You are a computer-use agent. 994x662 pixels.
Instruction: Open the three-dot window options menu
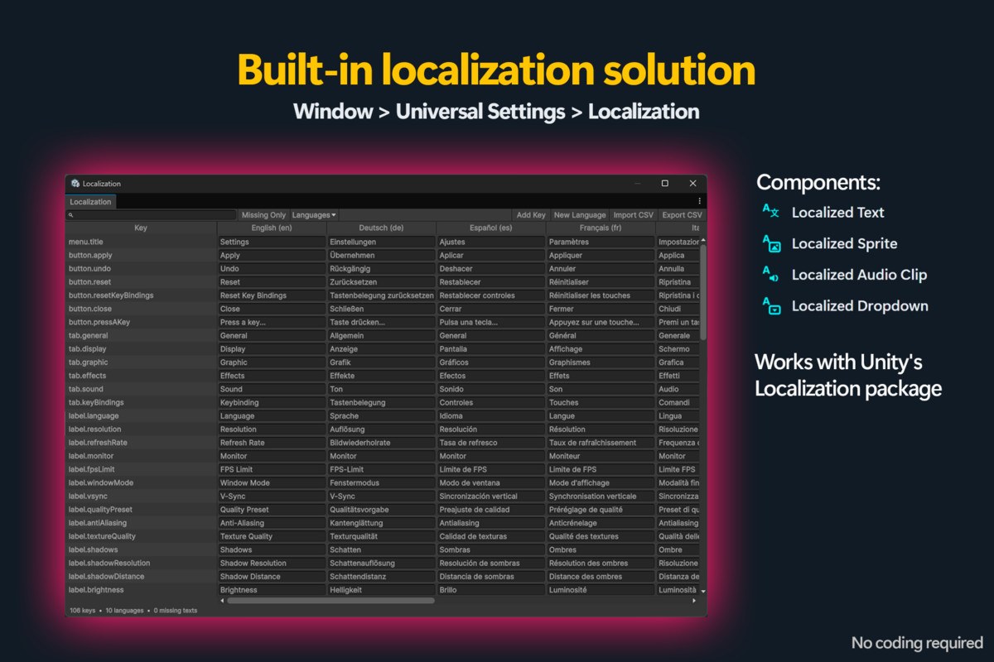coord(699,201)
